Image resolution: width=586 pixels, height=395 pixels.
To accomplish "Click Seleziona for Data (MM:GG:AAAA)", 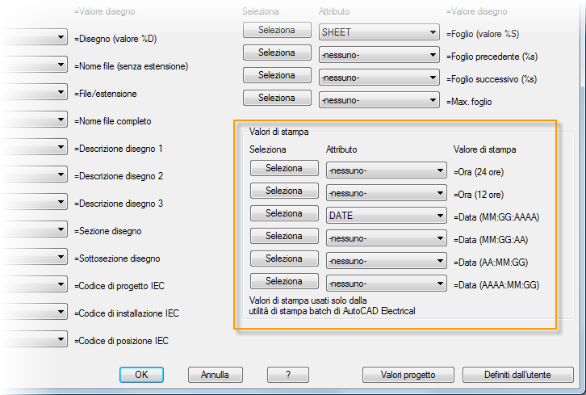I will (x=284, y=214).
